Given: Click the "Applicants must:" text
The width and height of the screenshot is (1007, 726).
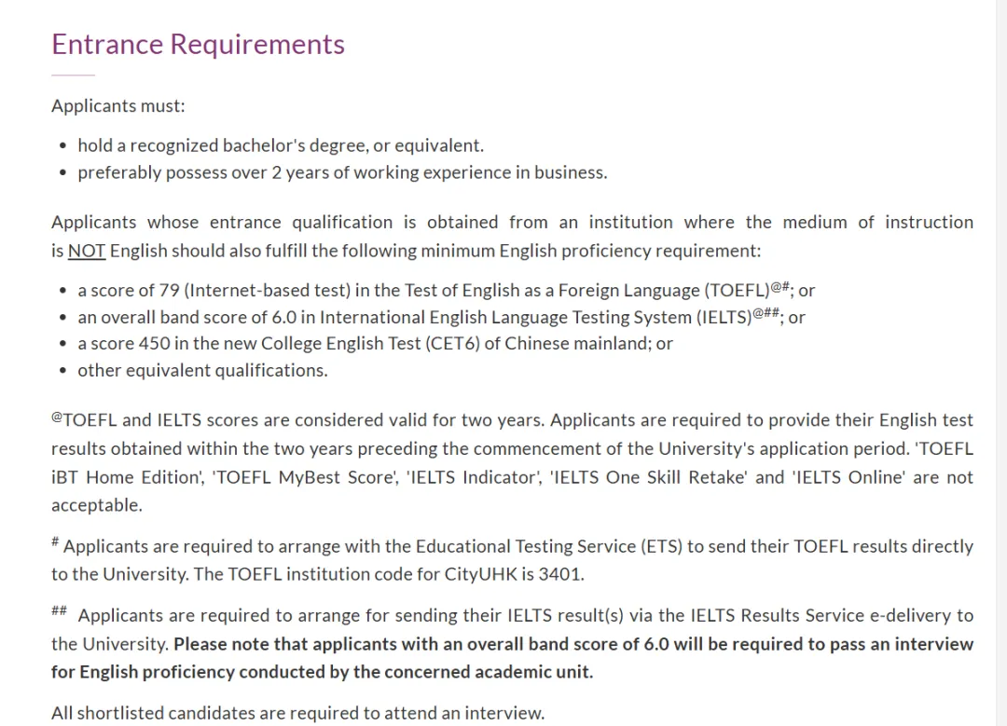Looking at the screenshot, I should pos(118,105).
